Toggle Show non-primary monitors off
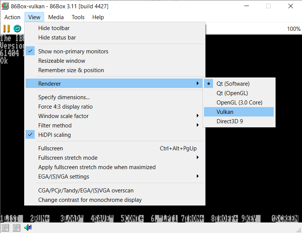This screenshot has width=302, height=233. (73, 51)
